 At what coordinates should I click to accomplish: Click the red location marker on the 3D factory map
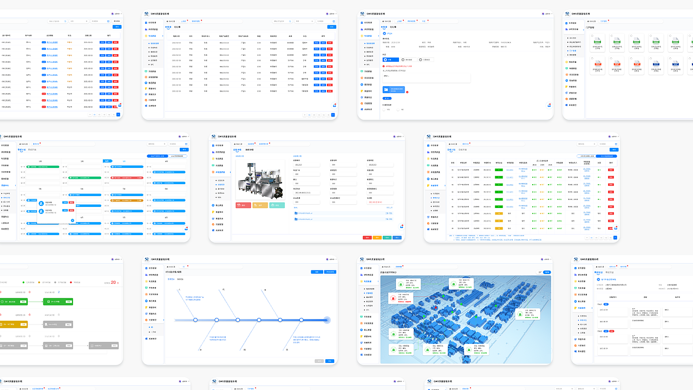(x=436, y=308)
